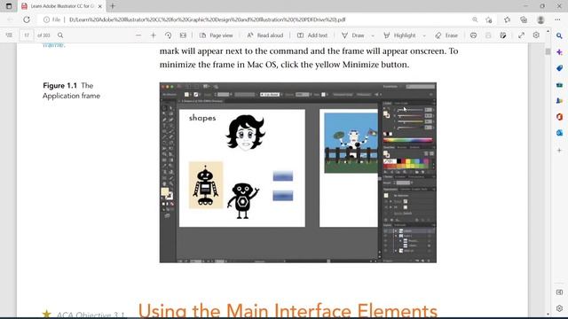Select the Erase tool
The width and height of the screenshot is (568, 319).
(x=446, y=35)
